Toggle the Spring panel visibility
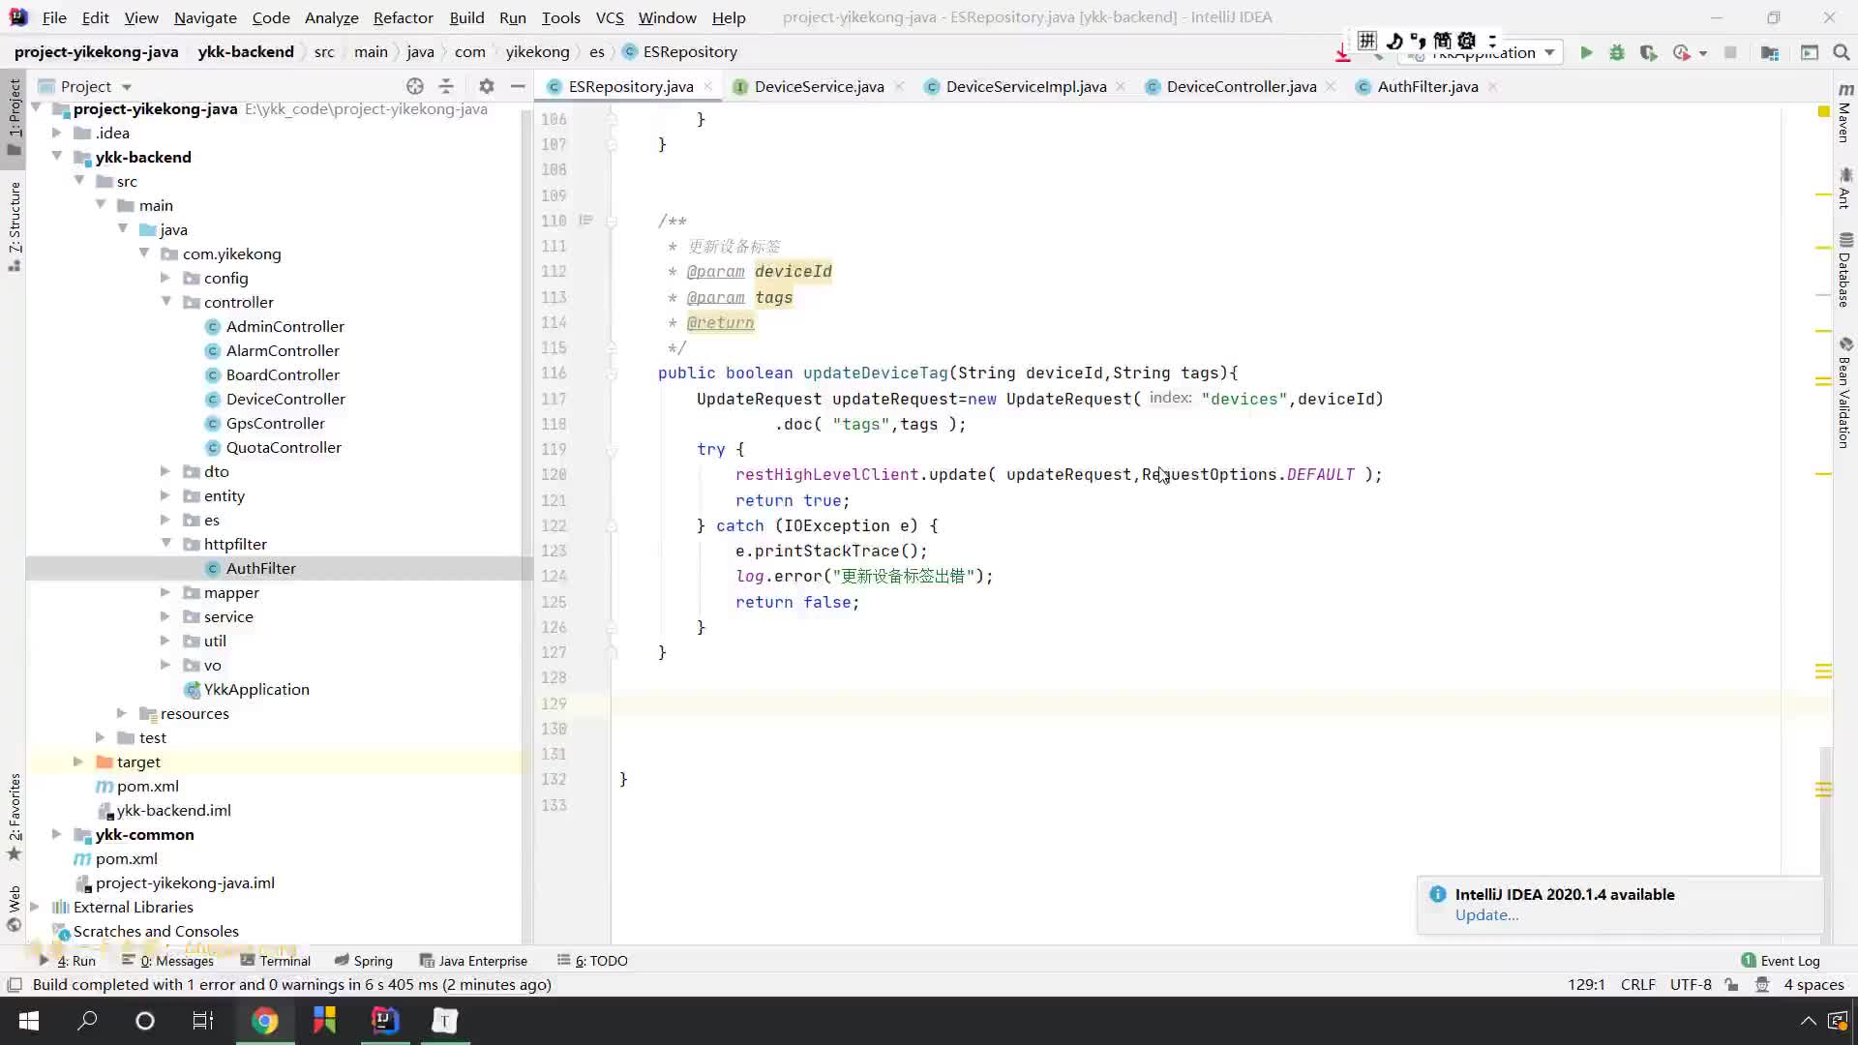 click(x=373, y=961)
